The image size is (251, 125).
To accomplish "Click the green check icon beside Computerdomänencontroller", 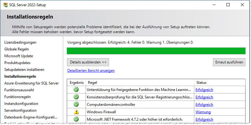I will pyautogui.click(x=76, y=105).
